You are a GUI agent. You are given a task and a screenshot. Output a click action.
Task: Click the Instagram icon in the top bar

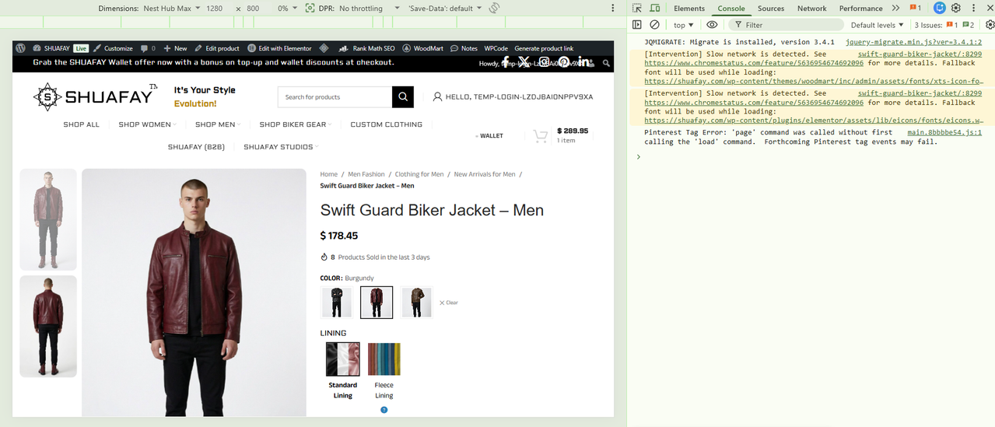click(545, 61)
